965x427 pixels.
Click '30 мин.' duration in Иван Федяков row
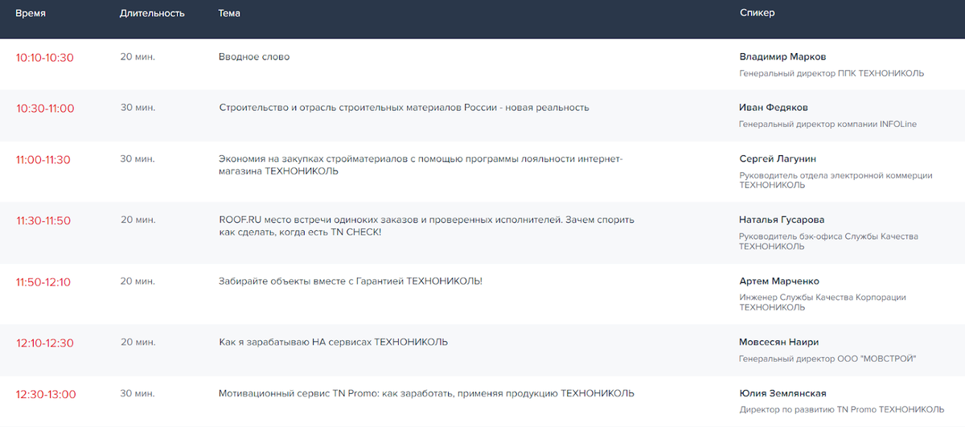click(138, 108)
